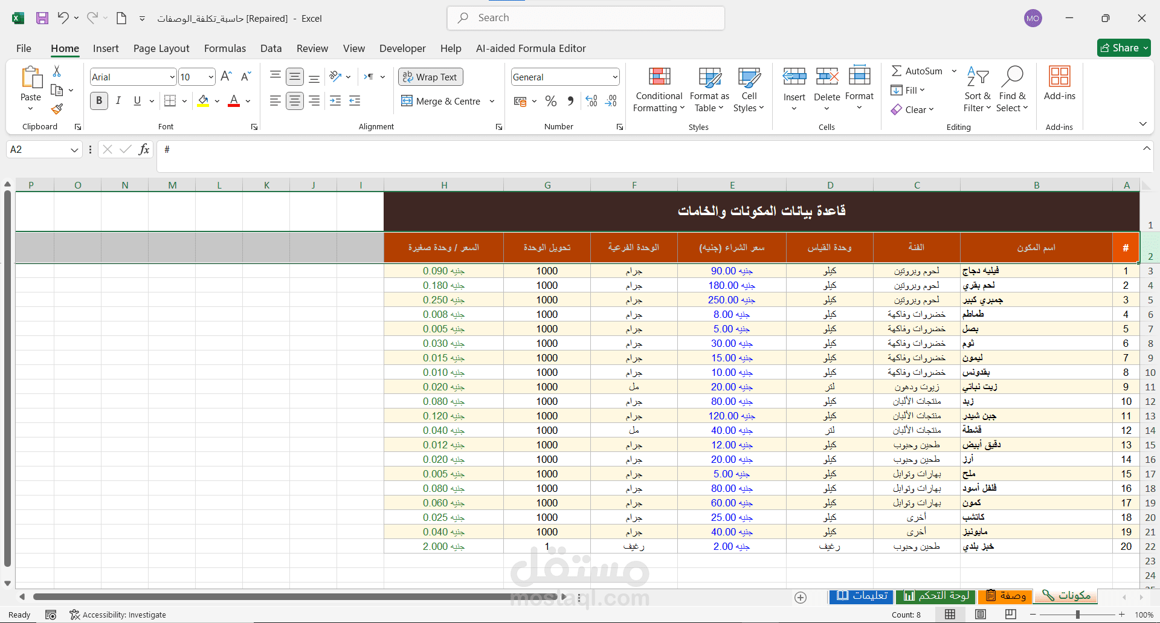Image resolution: width=1160 pixels, height=623 pixels.
Task: Click the Delete cells icon
Action: pyautogui.click(x=827, y=77)
